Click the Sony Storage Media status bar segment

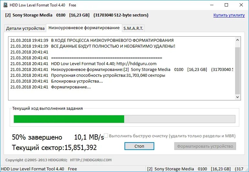tap(197, 169)
